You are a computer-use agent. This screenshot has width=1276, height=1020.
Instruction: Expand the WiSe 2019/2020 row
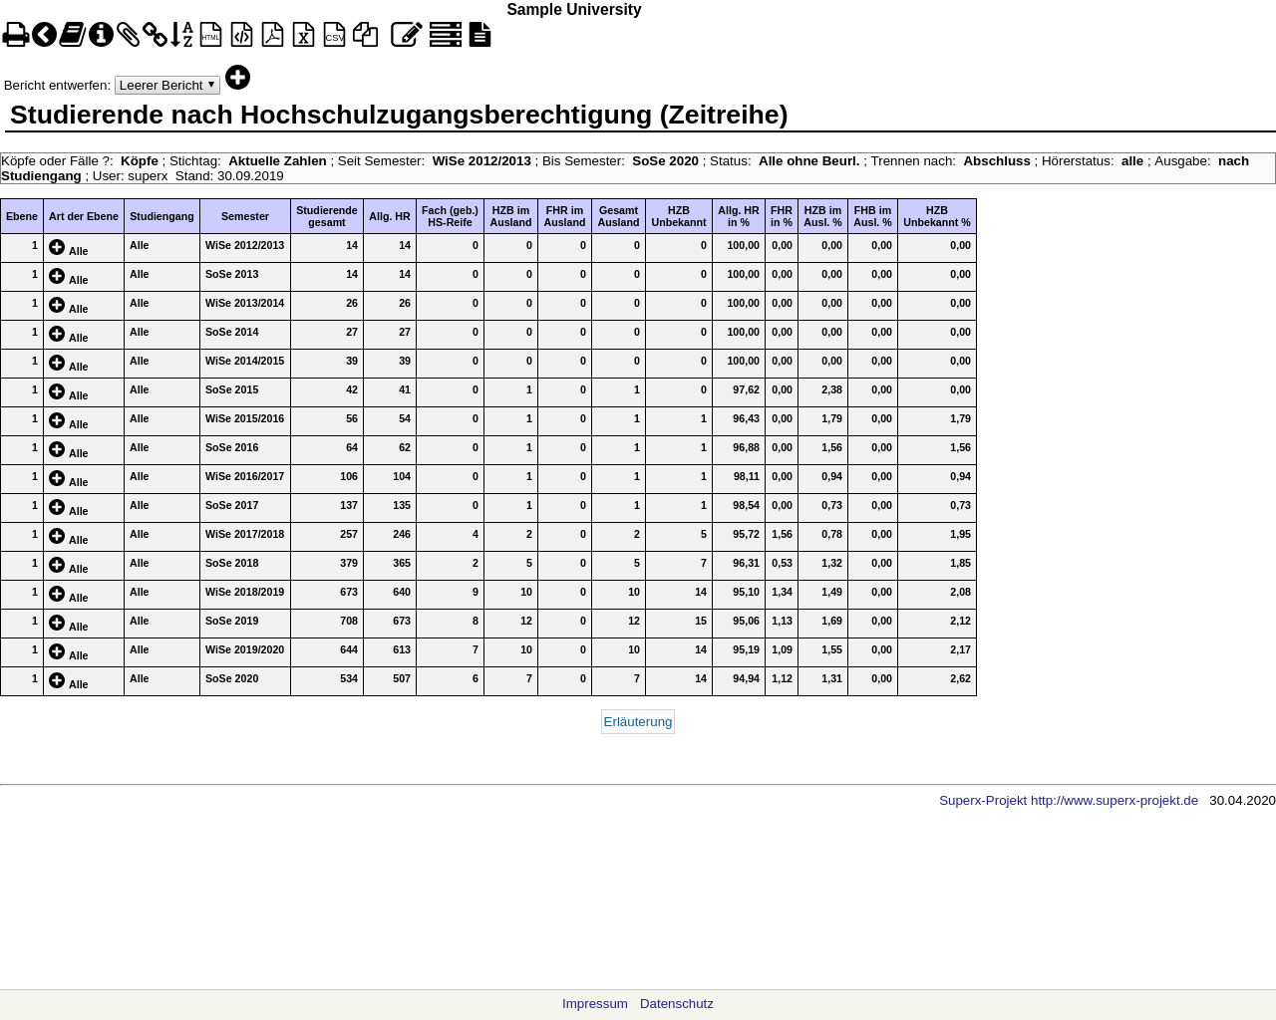tap(57, 651)
